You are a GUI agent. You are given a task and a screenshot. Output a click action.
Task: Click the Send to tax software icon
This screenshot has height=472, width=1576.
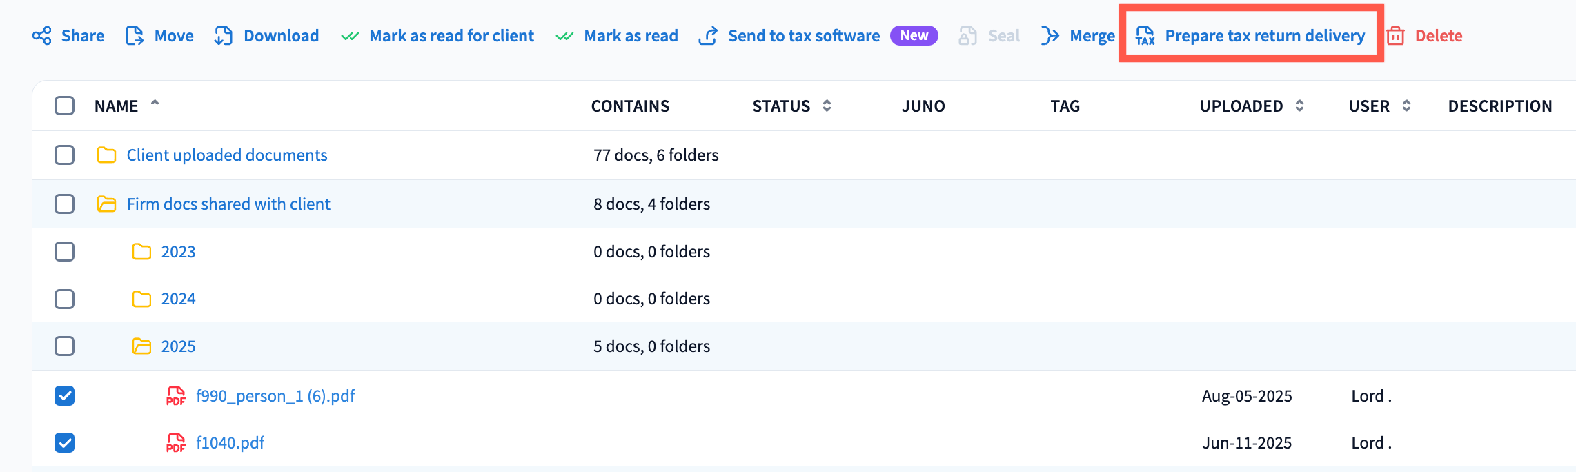click(x=708, y=36)
